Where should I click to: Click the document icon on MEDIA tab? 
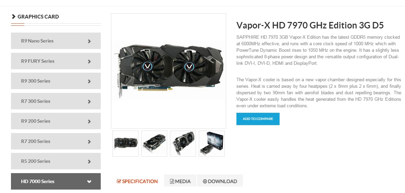tap(172, 181)
